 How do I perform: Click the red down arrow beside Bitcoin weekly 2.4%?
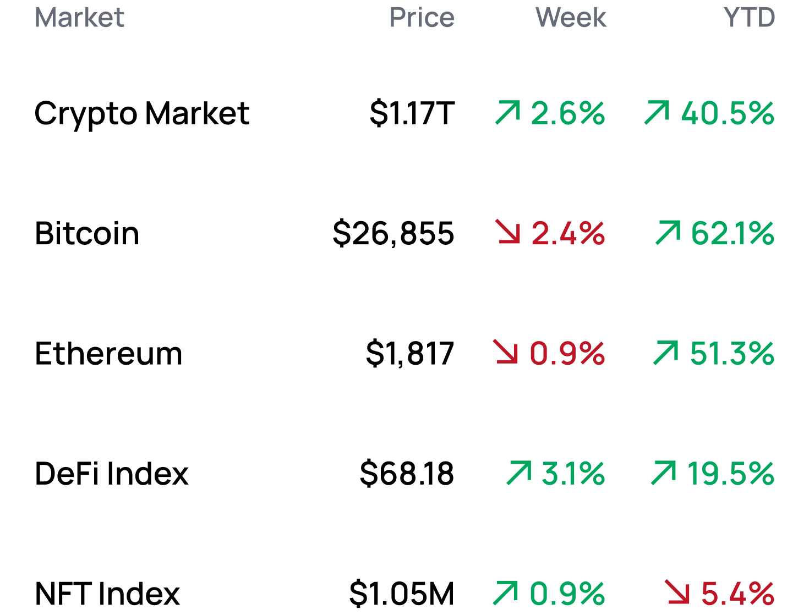[507, 232]
